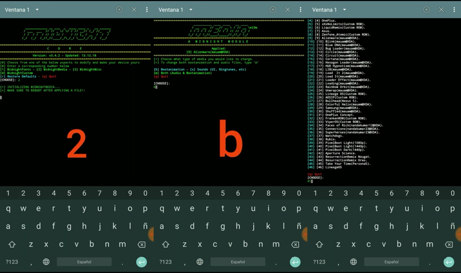Open three-dot overflow menu on MidnightMedia screen
This screenshot has height=273, width=461.
(x=300, y=10)
